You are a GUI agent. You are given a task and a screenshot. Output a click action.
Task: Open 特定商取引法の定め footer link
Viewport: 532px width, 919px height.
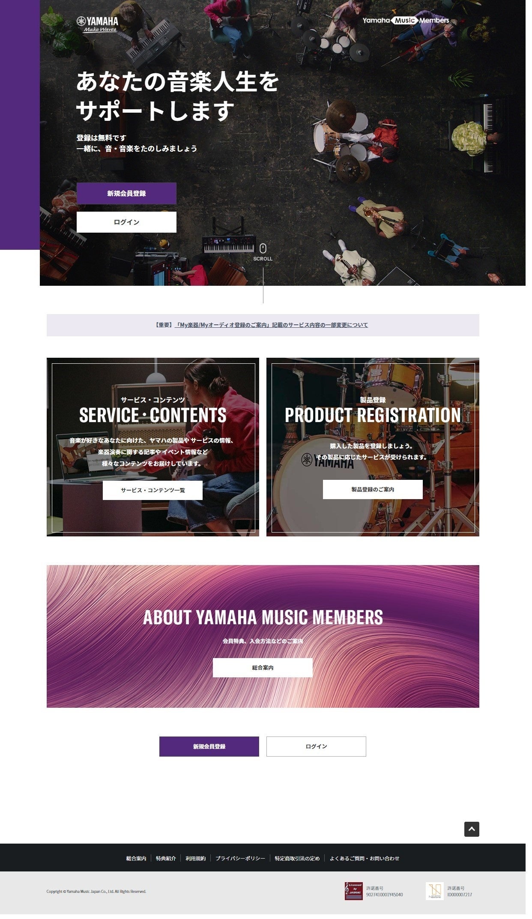[x=297, y=858]
